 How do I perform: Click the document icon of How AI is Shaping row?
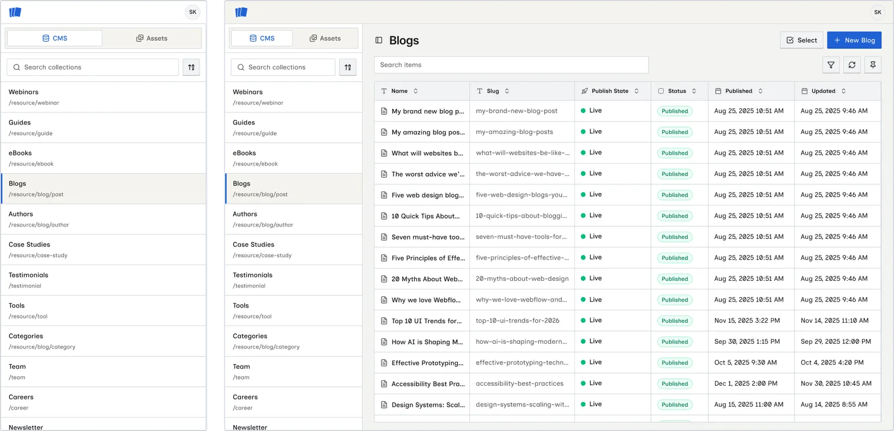pos(384,342)
